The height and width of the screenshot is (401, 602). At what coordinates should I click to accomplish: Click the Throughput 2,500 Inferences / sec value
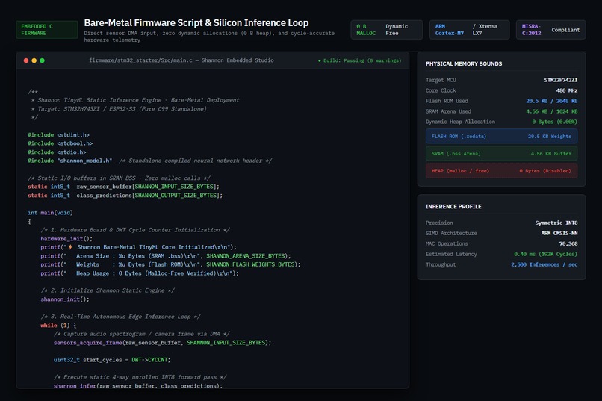click(544, 264)
